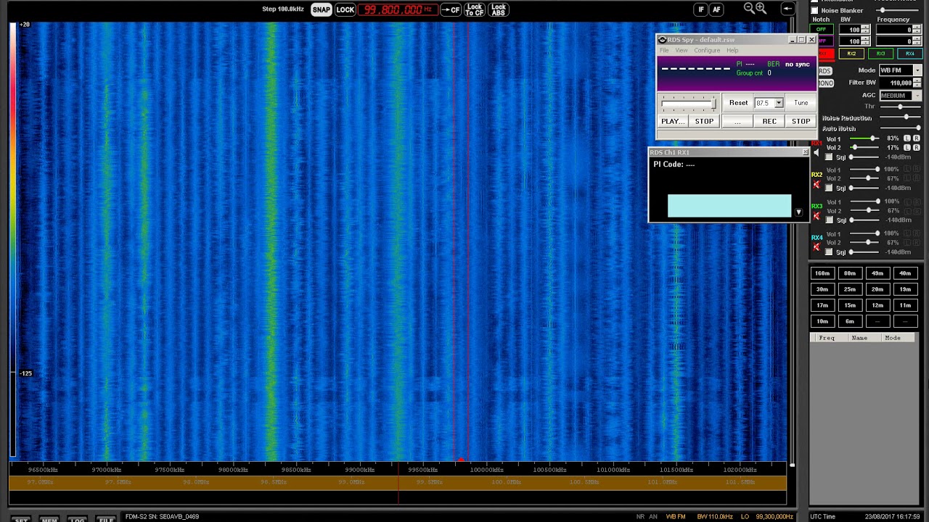Click the tune-to-center-frequency arrow CF button
The height and width of the screenshot is (522, 929).
(451, 9)
